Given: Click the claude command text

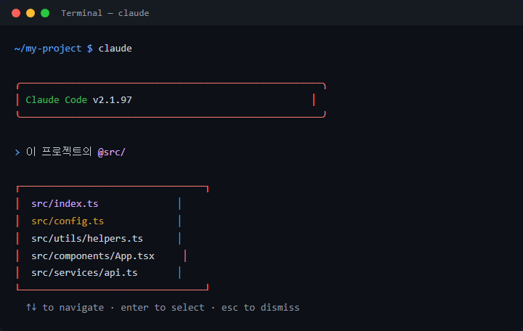Looking at the screenshot, I should pos(115,49).
